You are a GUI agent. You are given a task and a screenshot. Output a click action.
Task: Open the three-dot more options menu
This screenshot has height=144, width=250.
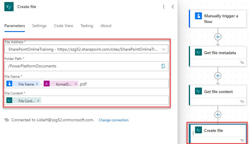(x=164, y=7)
